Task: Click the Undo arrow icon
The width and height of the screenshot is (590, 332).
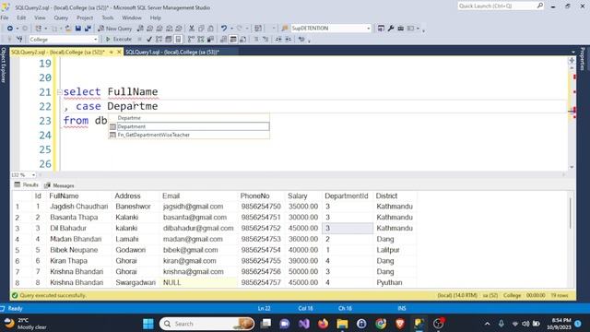Action: tap(224, 29)
